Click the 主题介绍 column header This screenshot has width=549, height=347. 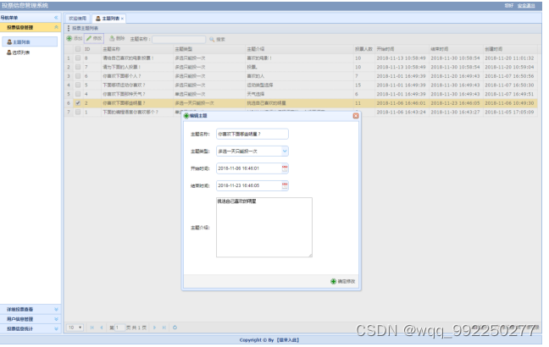tap(299, 49)
